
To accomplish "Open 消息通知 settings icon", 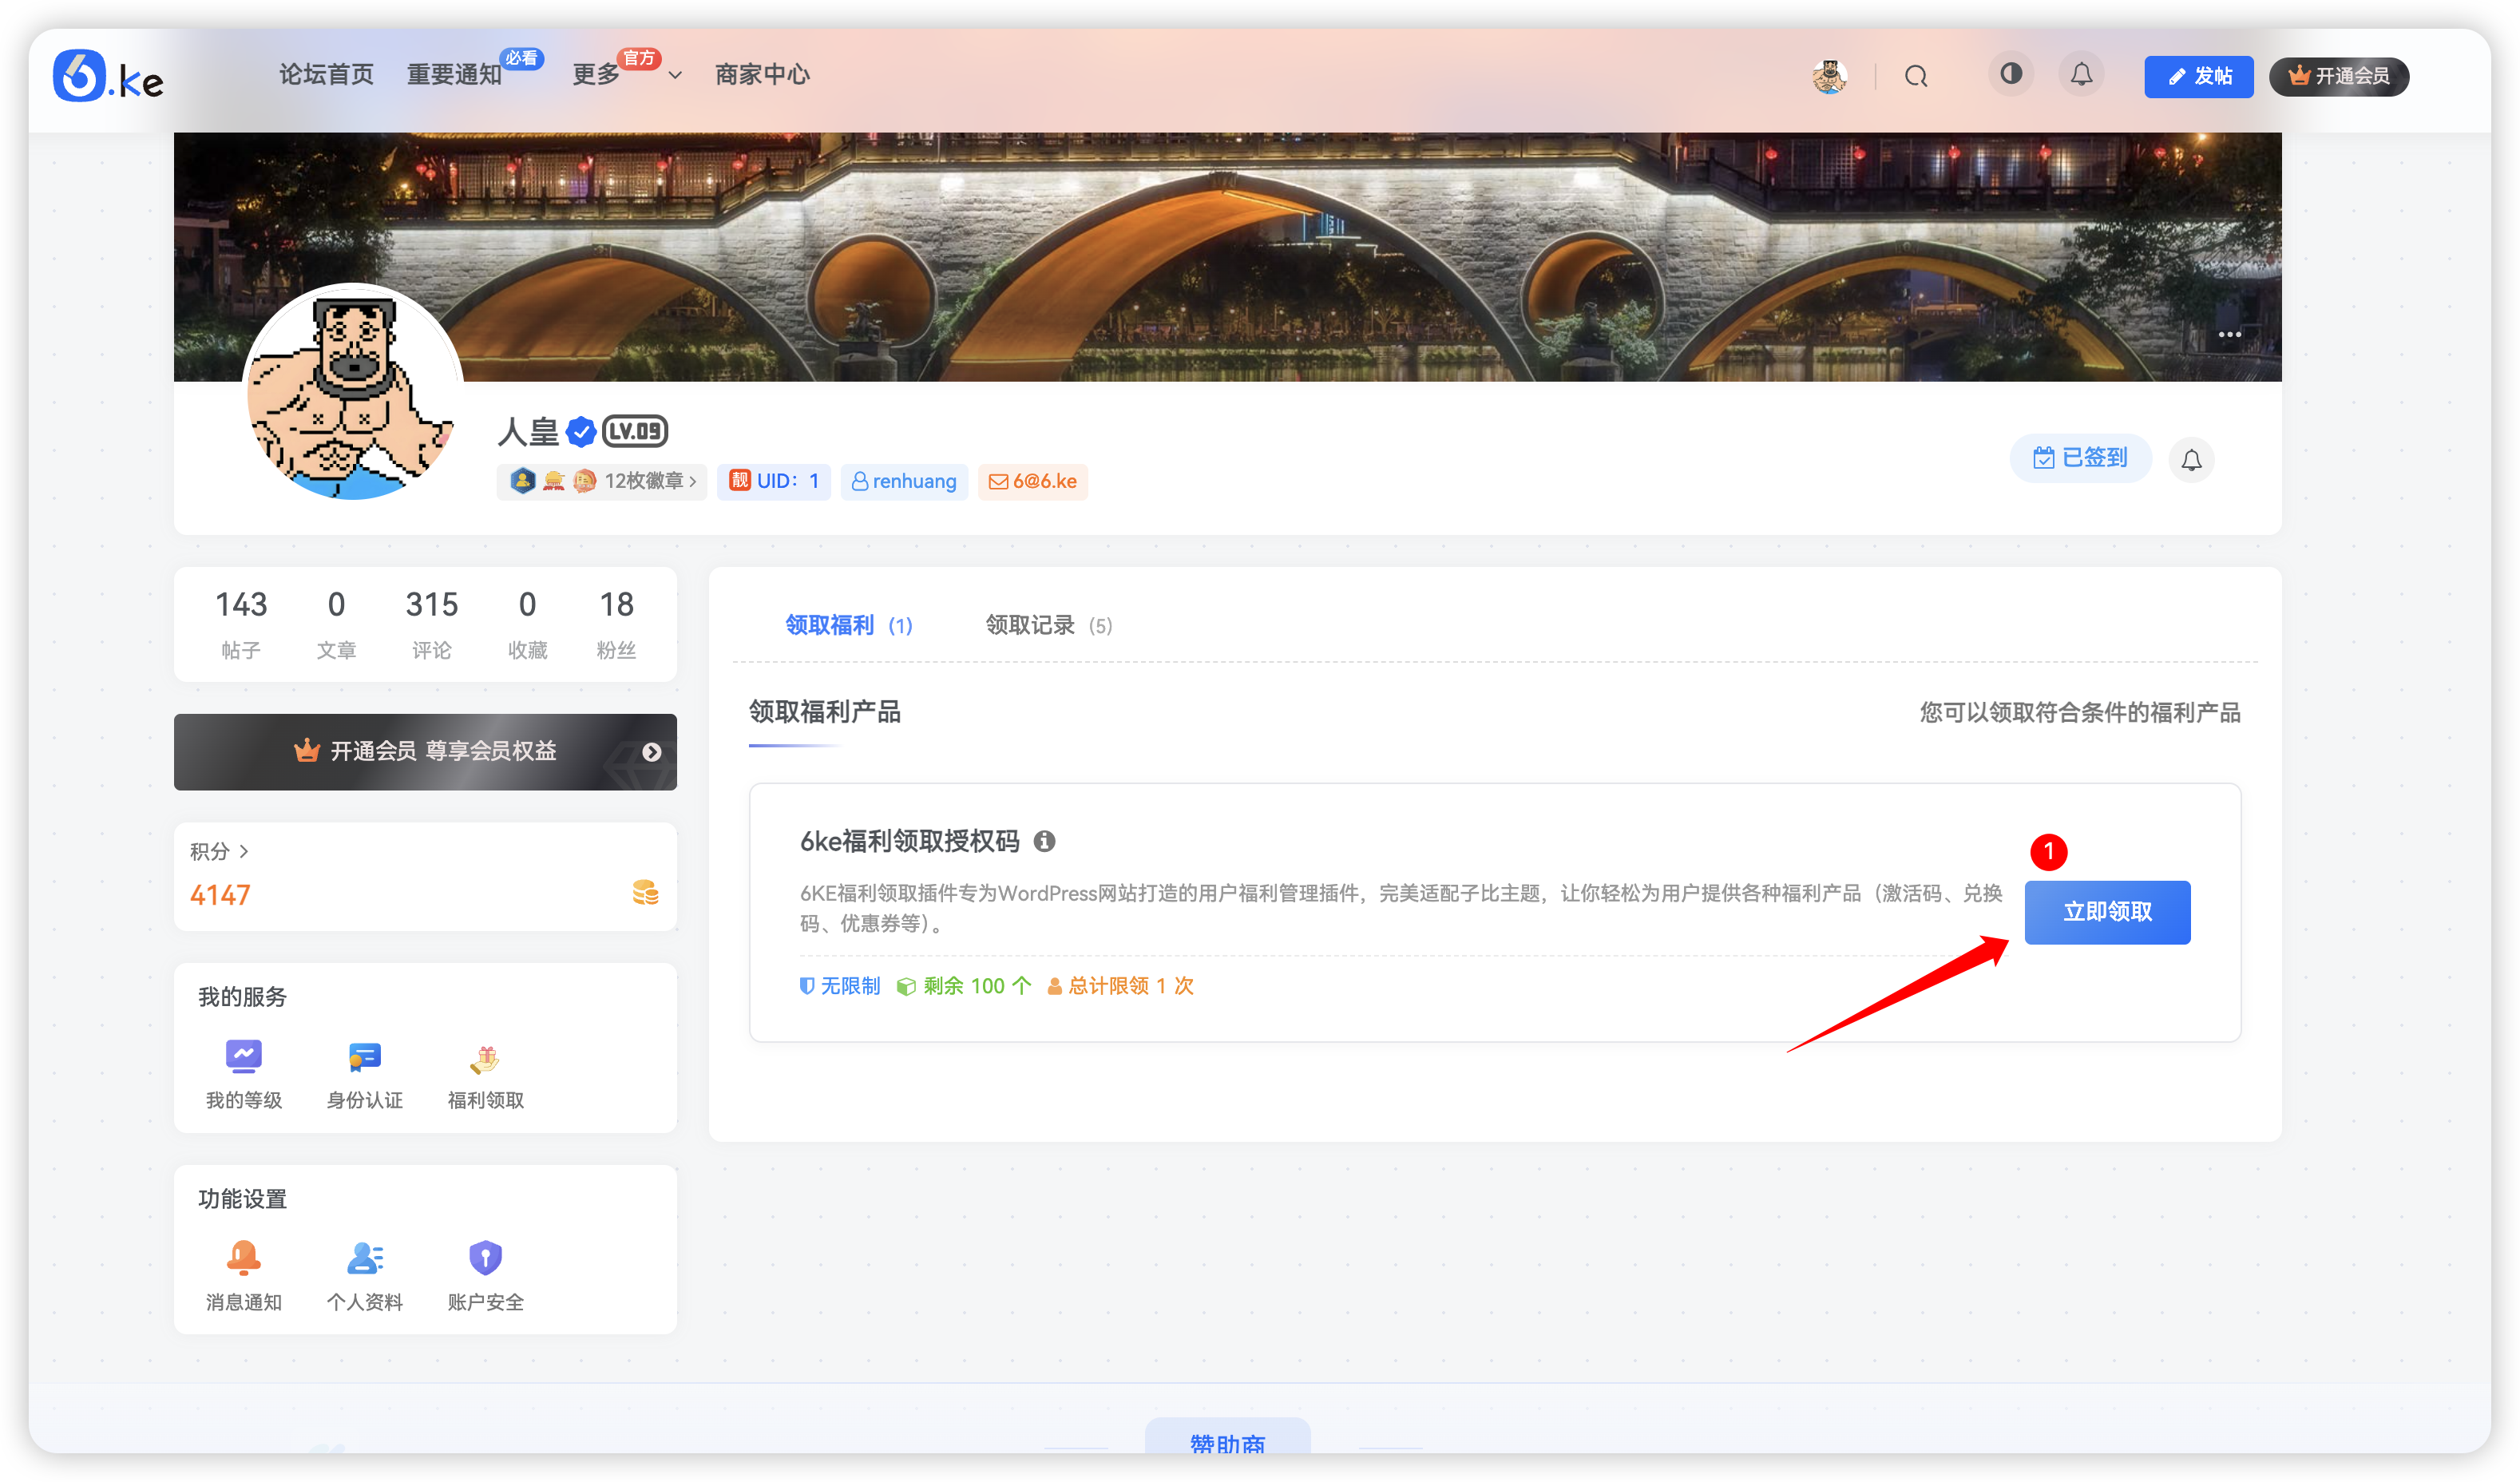I will coord(243,1272).
